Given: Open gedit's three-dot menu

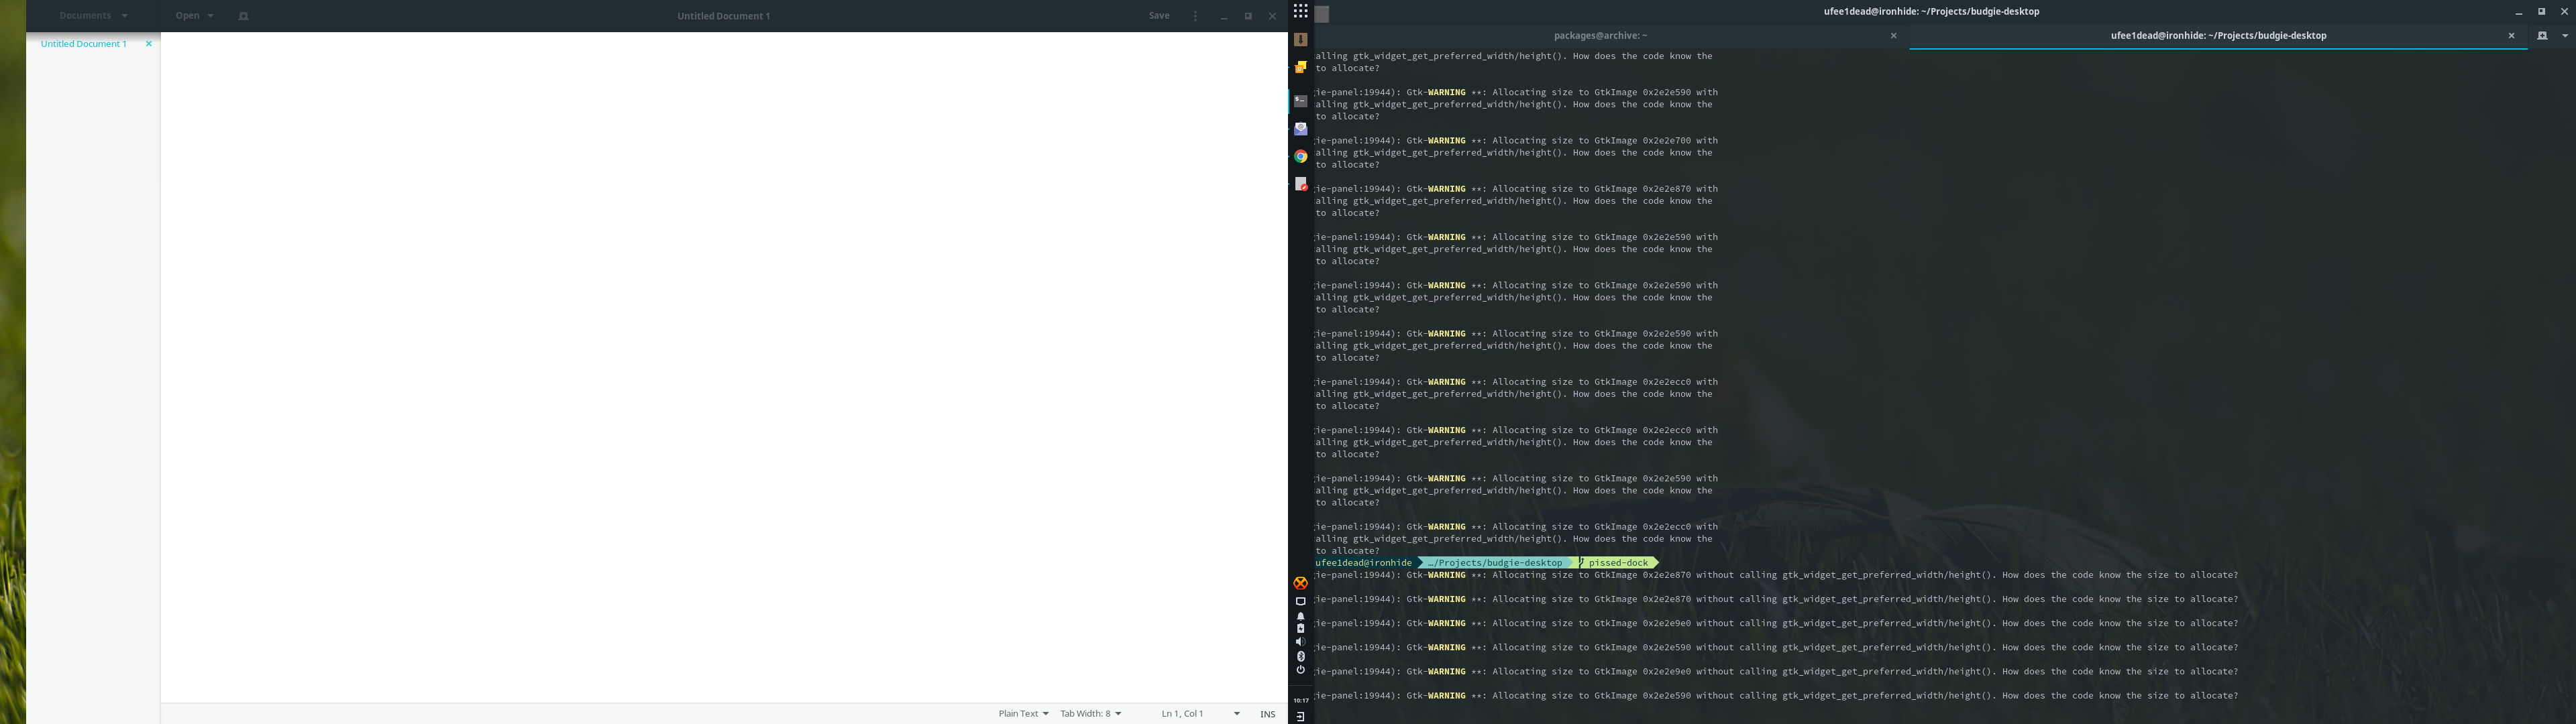Looking at the screenshot, I should pos(1195,16).
